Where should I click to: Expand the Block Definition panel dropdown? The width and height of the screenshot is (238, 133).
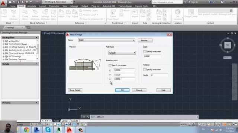click(x=39, y=23)
